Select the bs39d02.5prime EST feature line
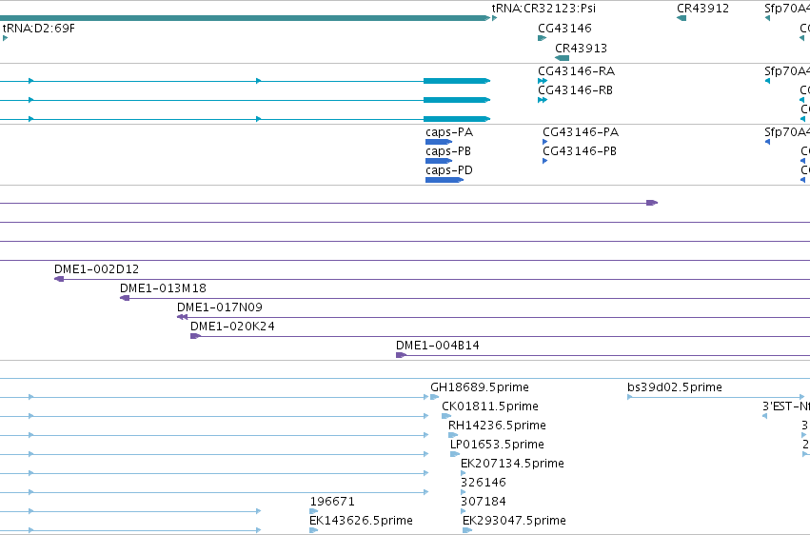Viewport: 810px width, 535px height. point(716,397)
